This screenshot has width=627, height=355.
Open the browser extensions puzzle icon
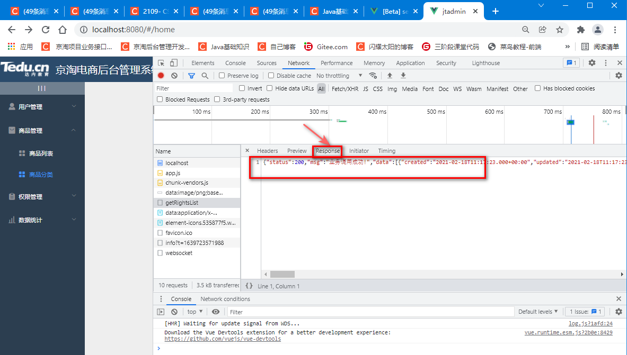pos(580,30)
